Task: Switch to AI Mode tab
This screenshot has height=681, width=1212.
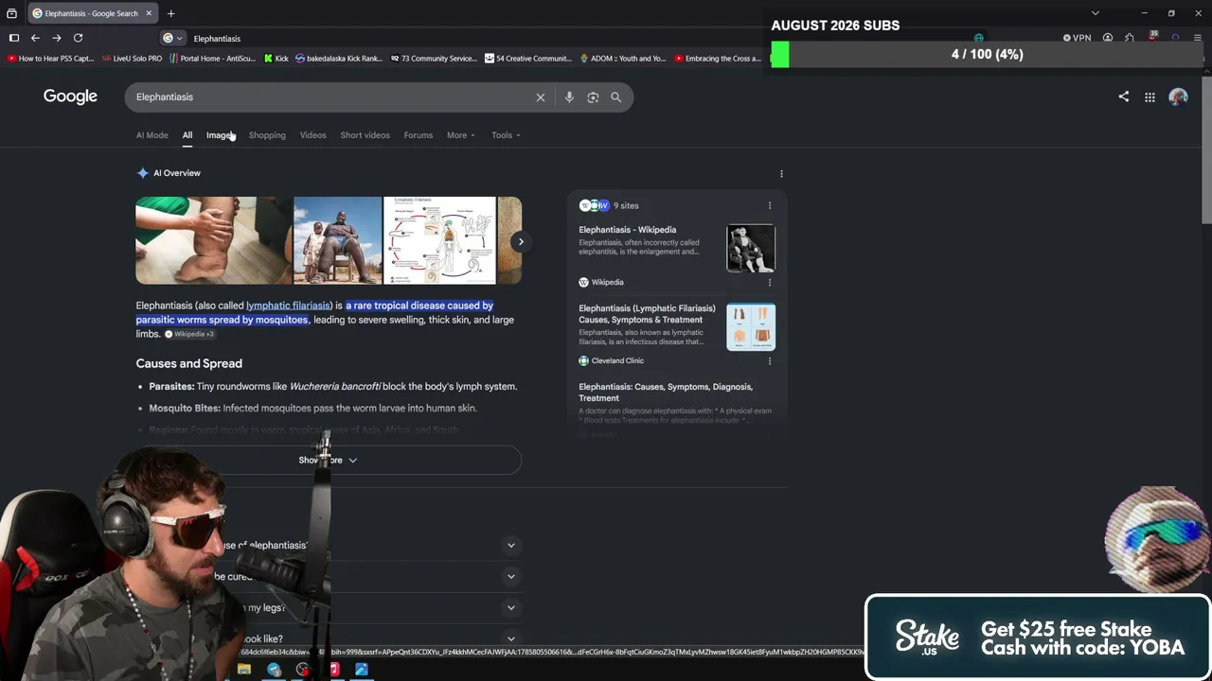Action: click(x=151, y=135)
